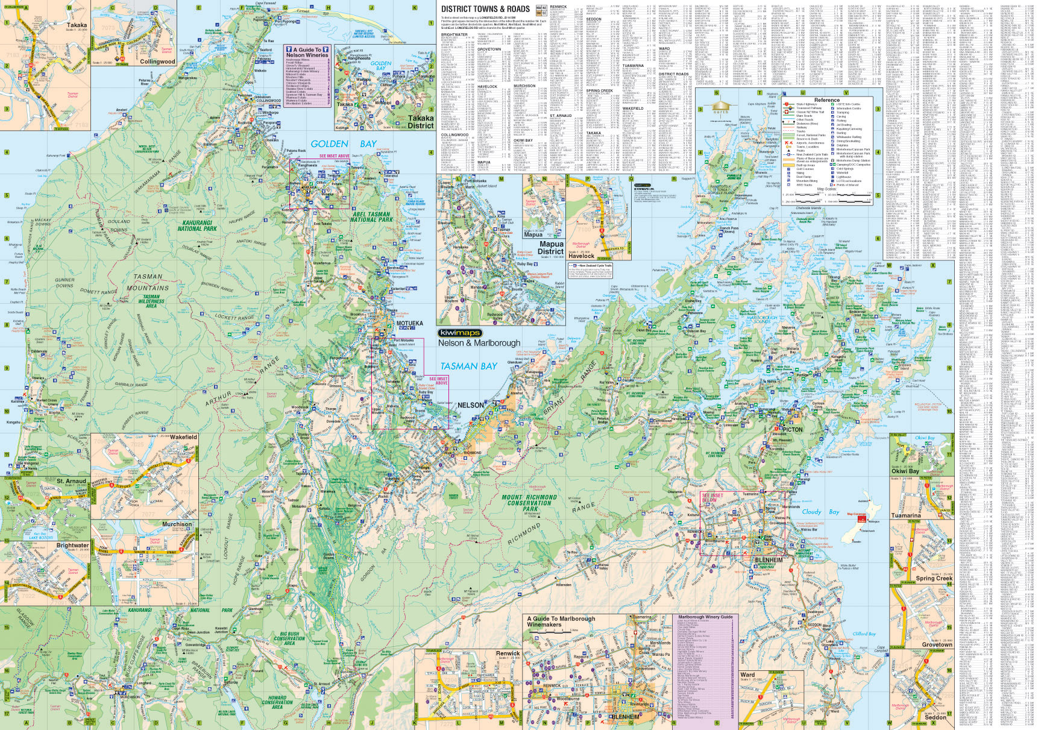
Task: Click the 'Takaka District' inset map title
Action: tap(420, 122)
